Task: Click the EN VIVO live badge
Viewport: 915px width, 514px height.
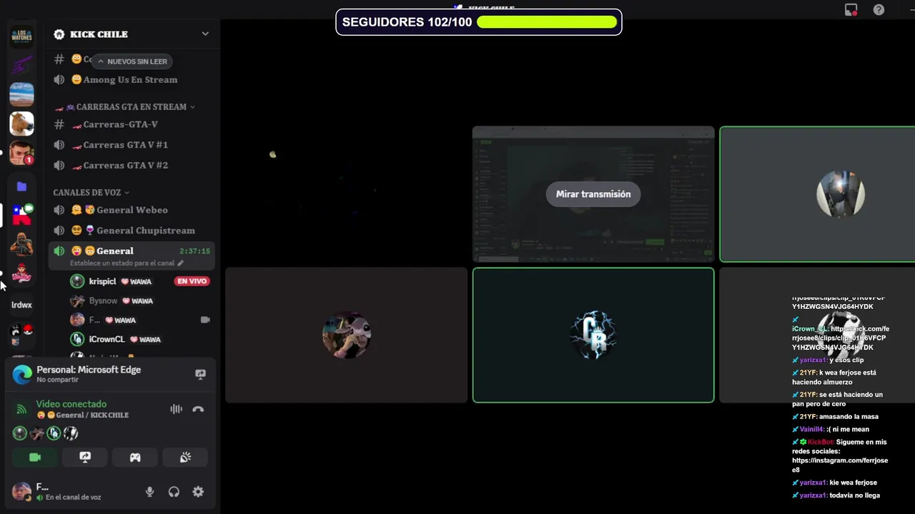Action: (192, 281)
